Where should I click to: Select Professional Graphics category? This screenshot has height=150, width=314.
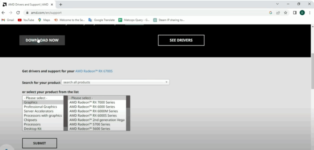point(43,107)
